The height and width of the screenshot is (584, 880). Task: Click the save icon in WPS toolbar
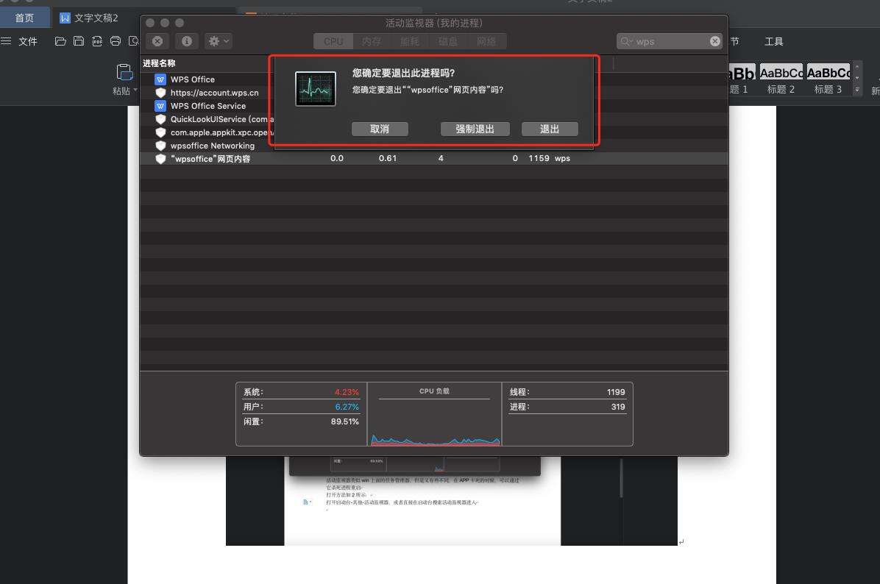coord(79,41)
